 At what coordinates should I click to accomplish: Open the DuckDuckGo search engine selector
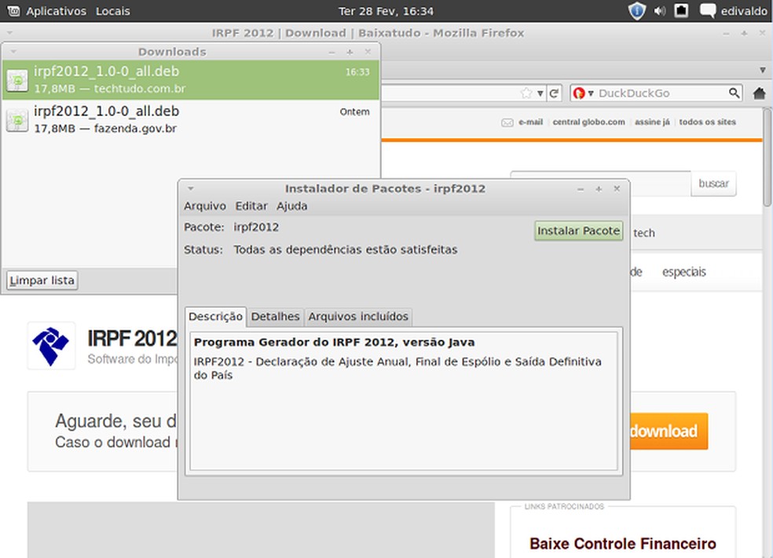[583, 93]
